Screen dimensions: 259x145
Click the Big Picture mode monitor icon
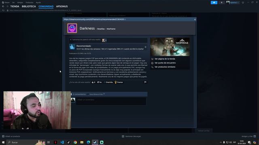(x=243, y=2)
